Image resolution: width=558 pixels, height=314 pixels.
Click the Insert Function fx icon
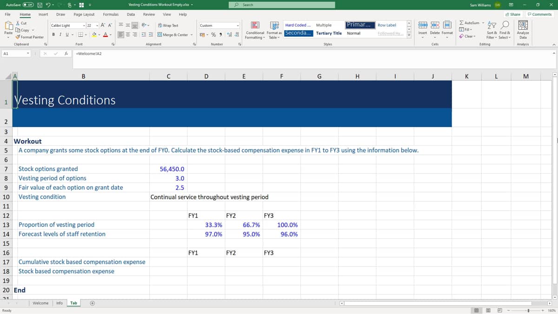(x=66, y=53)
